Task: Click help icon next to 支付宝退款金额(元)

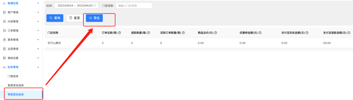Action: pyautogui.click(x=349, y=33)
